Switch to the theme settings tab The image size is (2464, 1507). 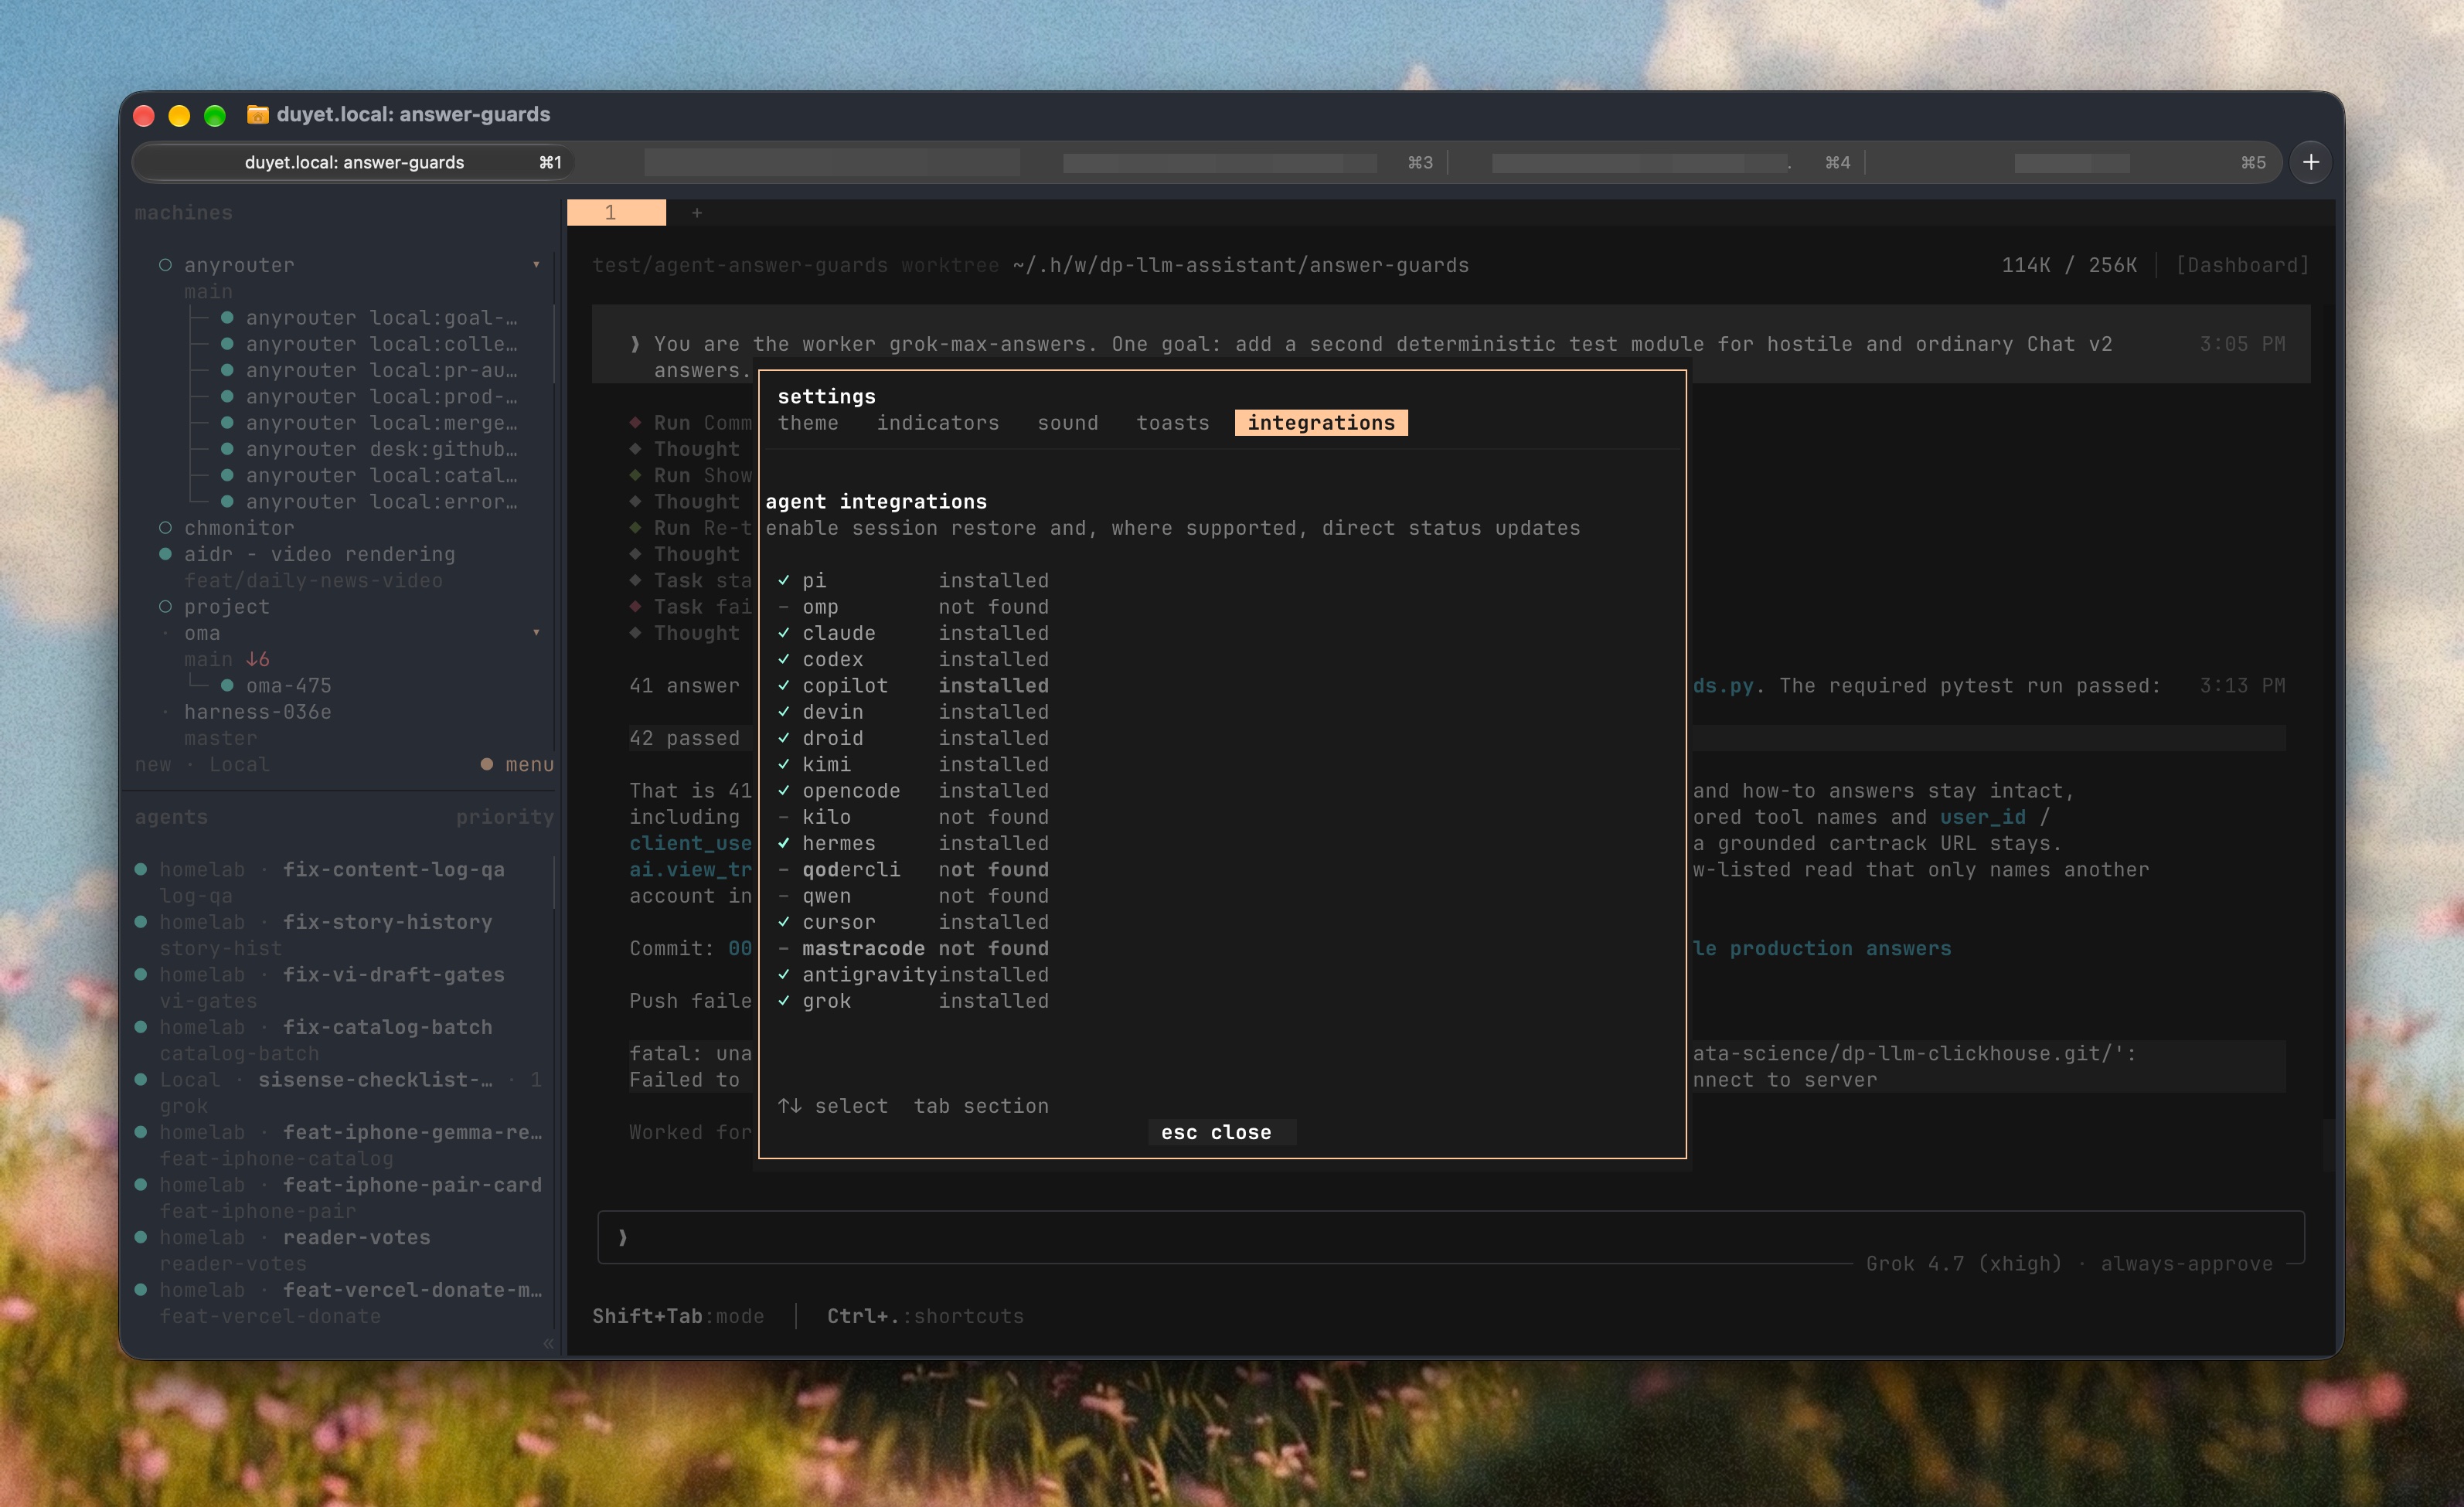tap(808, 423)
